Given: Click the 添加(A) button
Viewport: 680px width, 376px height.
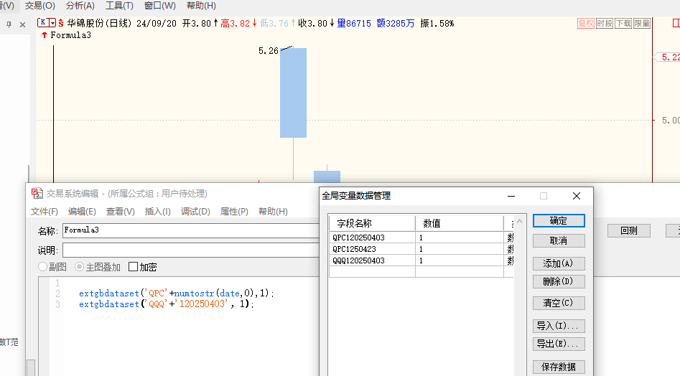Looking at the screenshot, I should (x=559, y=263).
